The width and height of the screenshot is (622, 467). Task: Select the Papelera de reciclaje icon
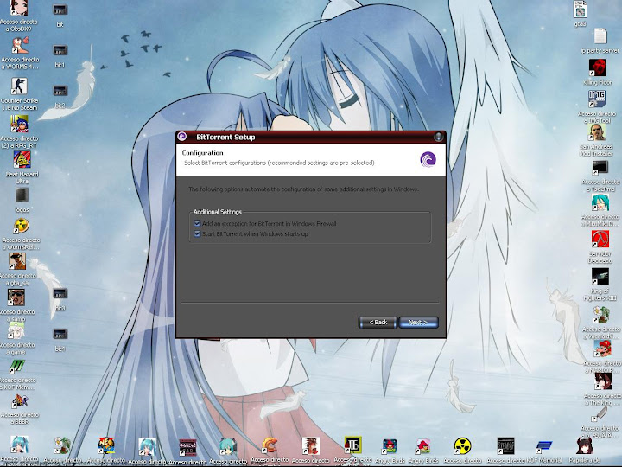[x=584, y=446]
